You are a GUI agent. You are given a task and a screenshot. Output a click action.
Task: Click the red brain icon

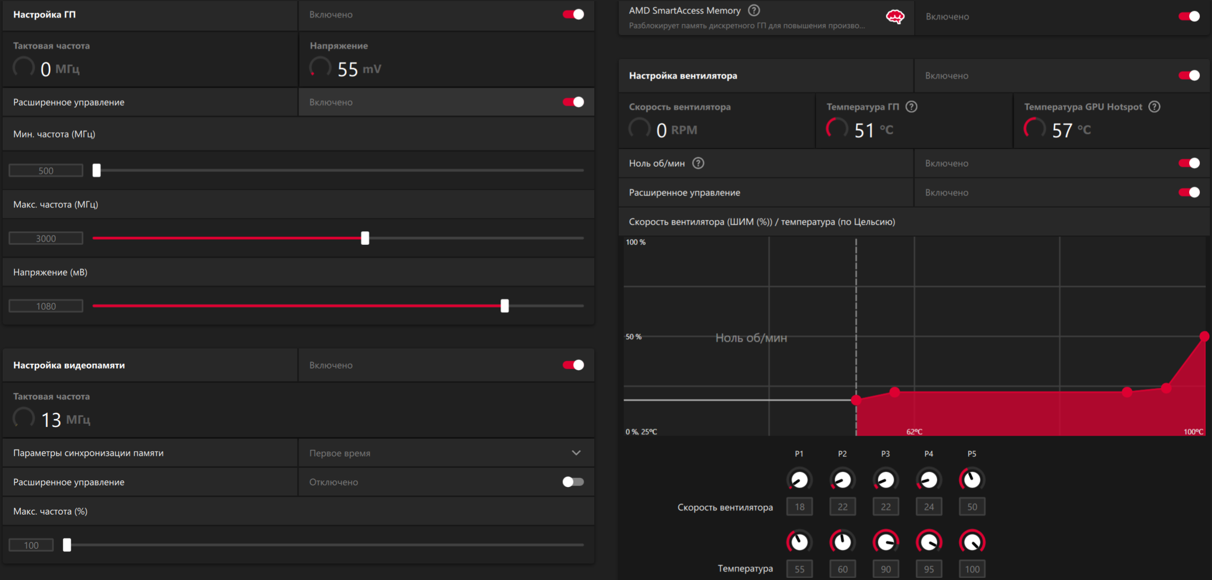(895, 17)
